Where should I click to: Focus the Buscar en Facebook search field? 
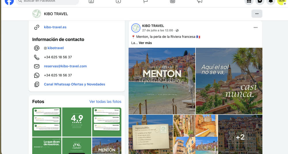(x=48, y=1)
